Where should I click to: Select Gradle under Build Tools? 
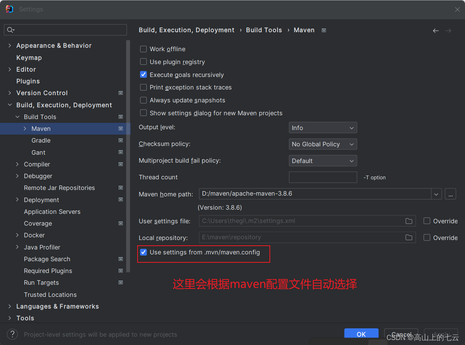click(x=41, y=140)
